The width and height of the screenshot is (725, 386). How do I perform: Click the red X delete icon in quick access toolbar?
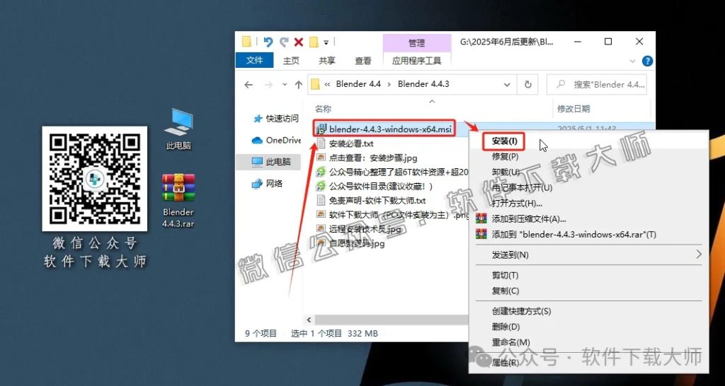point(299,42)
